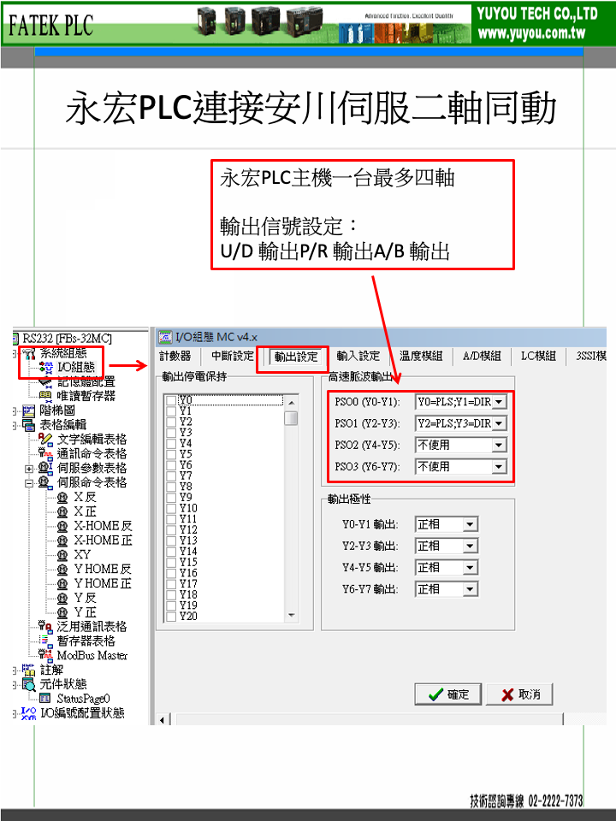The image size is (616, 821).
Task: Select servo command Y HOME 正 icon
Action: point(62,583)
